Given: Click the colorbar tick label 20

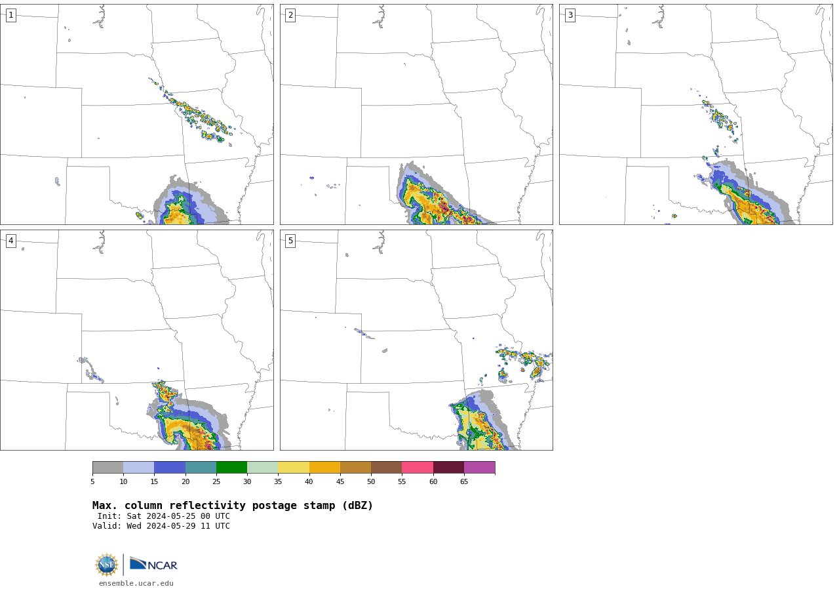Looking at the screenshot, I should click(185, 482).
